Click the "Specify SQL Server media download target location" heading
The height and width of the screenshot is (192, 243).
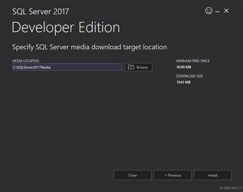[x=90, y=47]
